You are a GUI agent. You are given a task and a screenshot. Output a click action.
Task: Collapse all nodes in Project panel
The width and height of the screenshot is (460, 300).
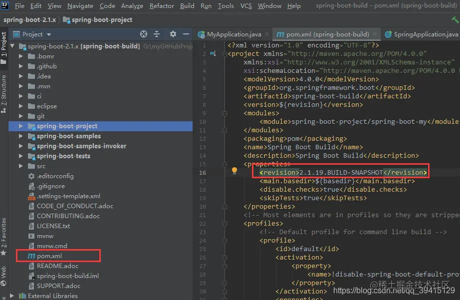(x=157, y=34)
